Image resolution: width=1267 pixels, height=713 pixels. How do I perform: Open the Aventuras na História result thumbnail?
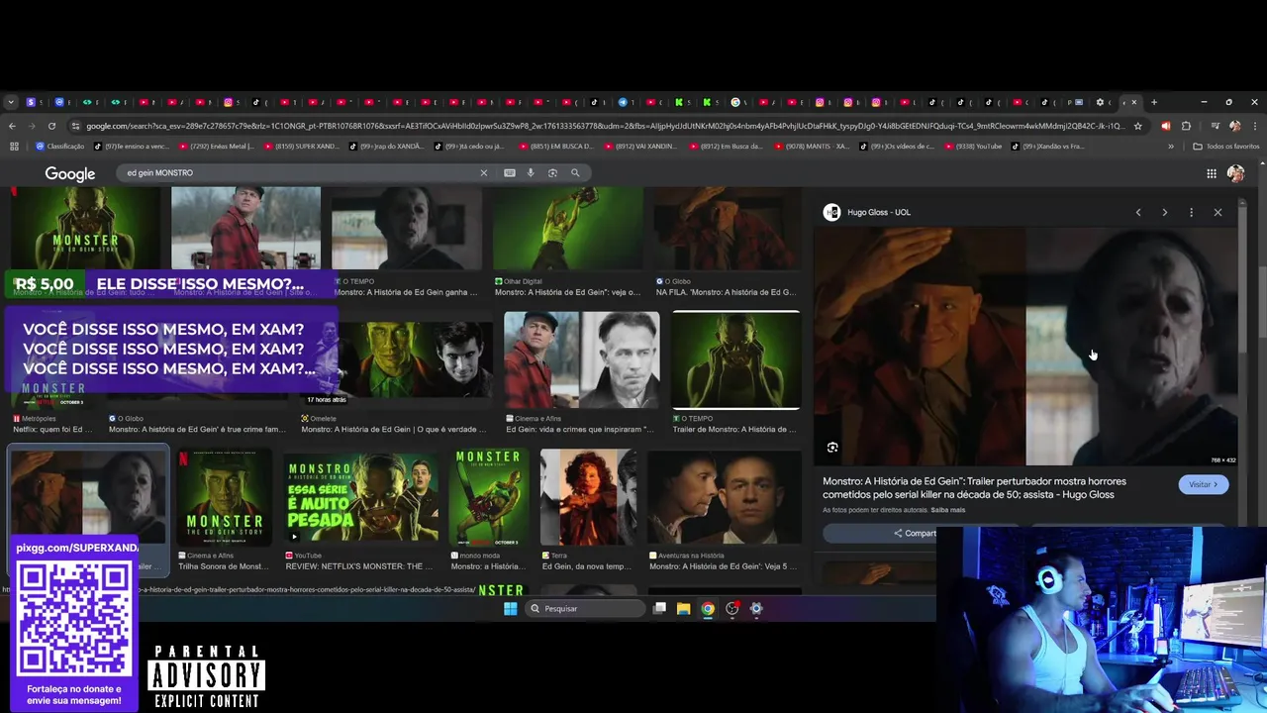click(725, 497)
